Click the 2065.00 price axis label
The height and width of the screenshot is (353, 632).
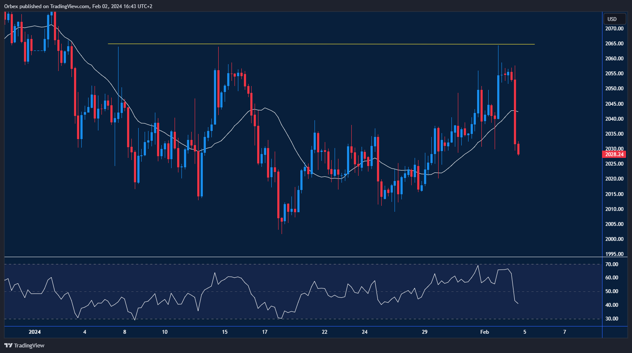[x=614, y=44]
